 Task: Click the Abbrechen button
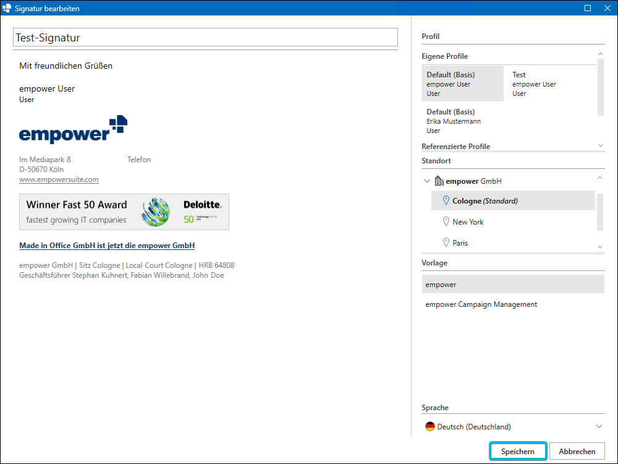[577, 451]
